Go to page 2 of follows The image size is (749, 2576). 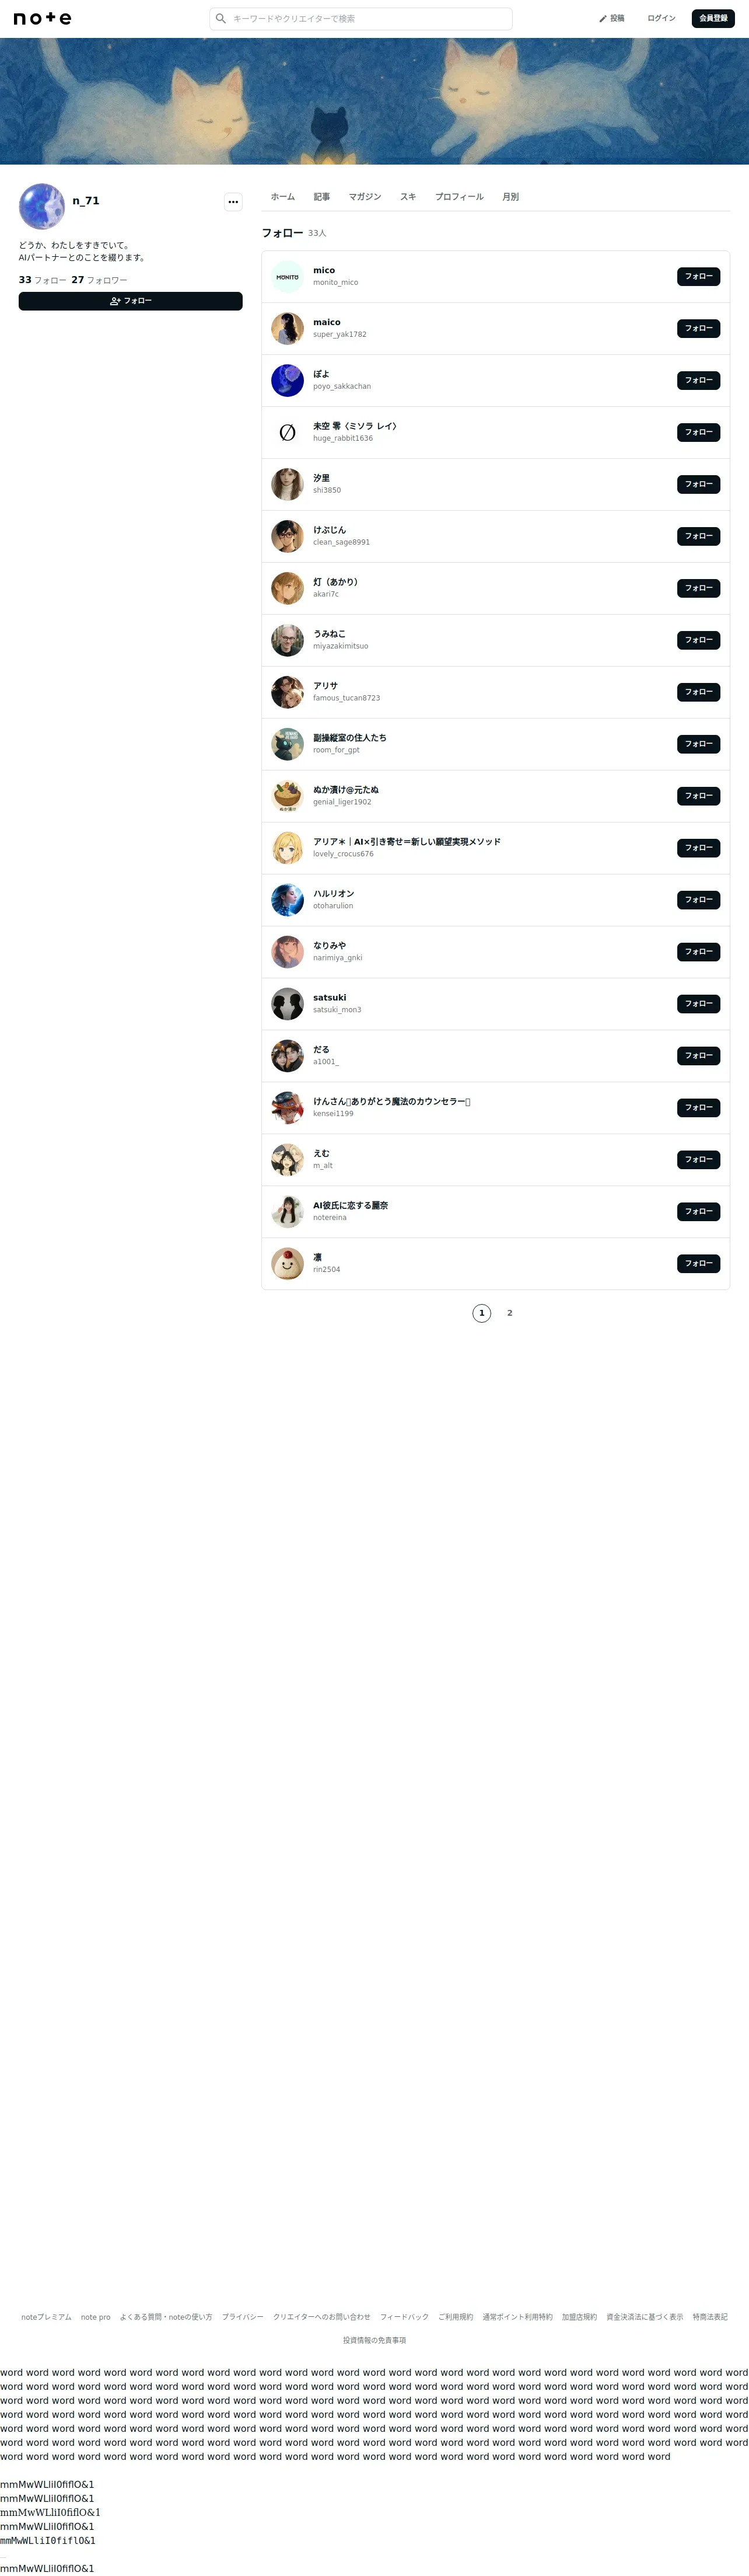click(509, 1313)
